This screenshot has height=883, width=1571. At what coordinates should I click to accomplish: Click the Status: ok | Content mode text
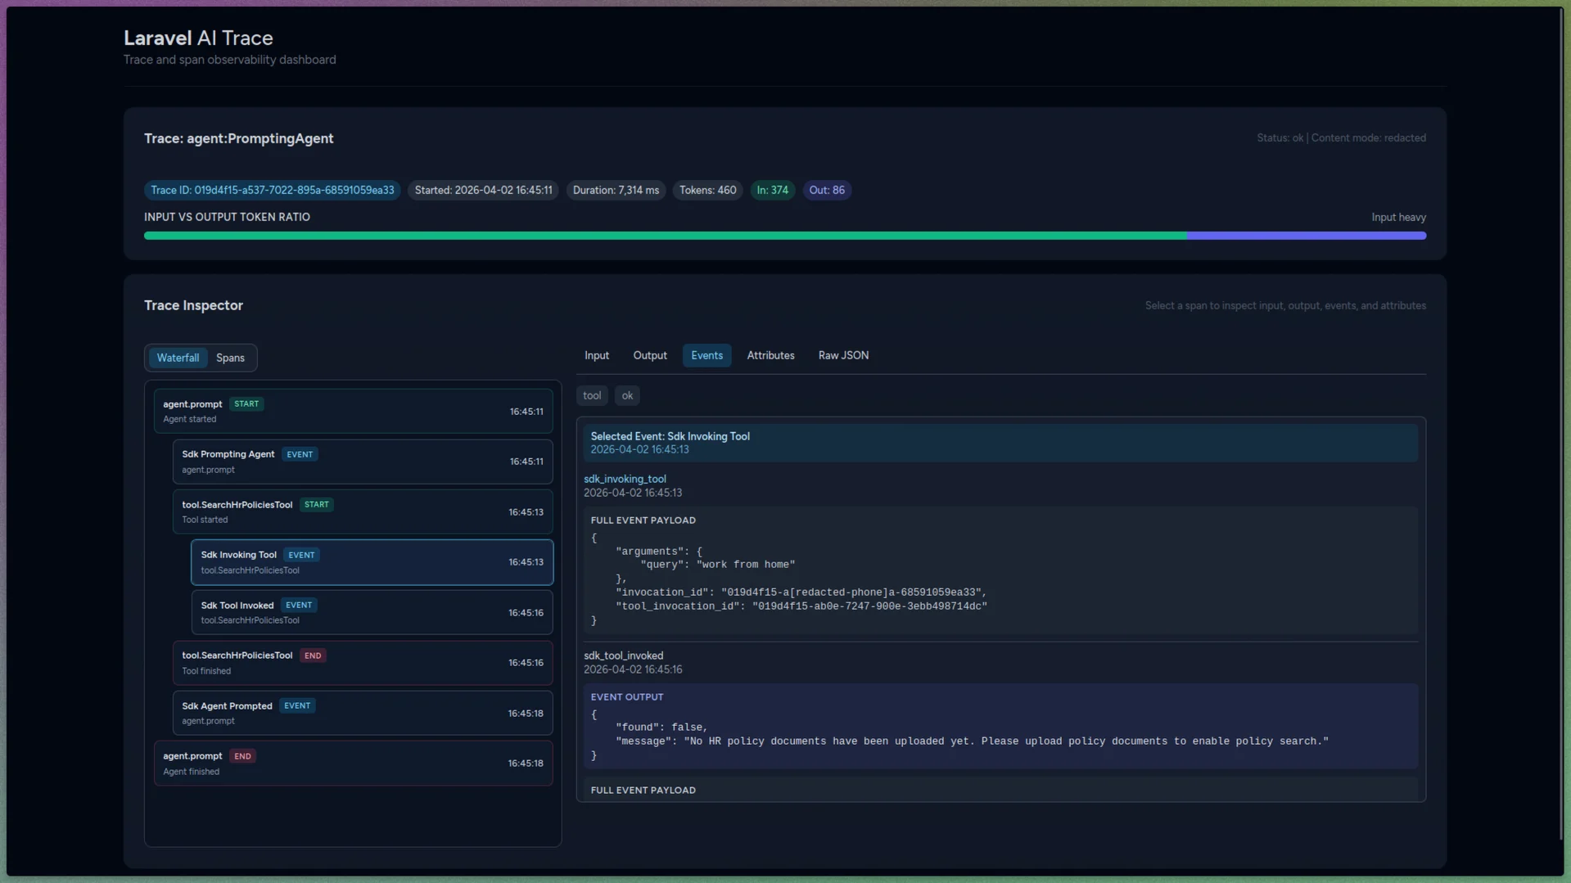click(1341, 137)
